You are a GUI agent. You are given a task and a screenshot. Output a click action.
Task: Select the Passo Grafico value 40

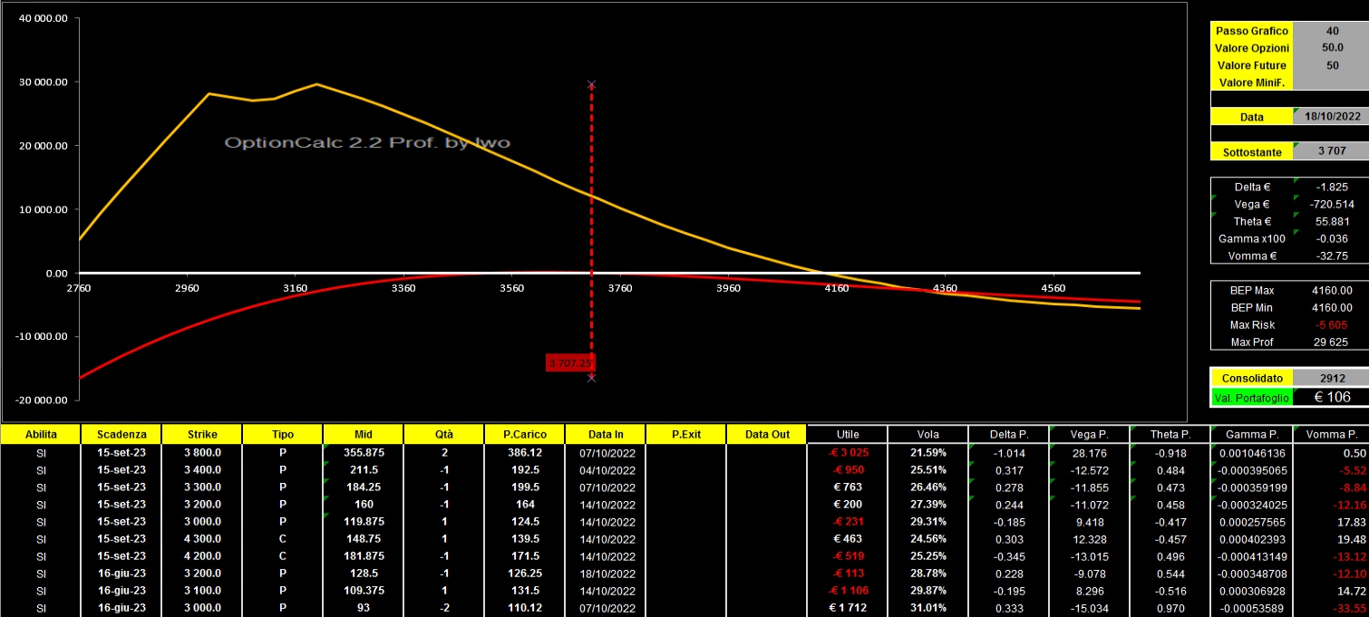(x=1331, y=30)
